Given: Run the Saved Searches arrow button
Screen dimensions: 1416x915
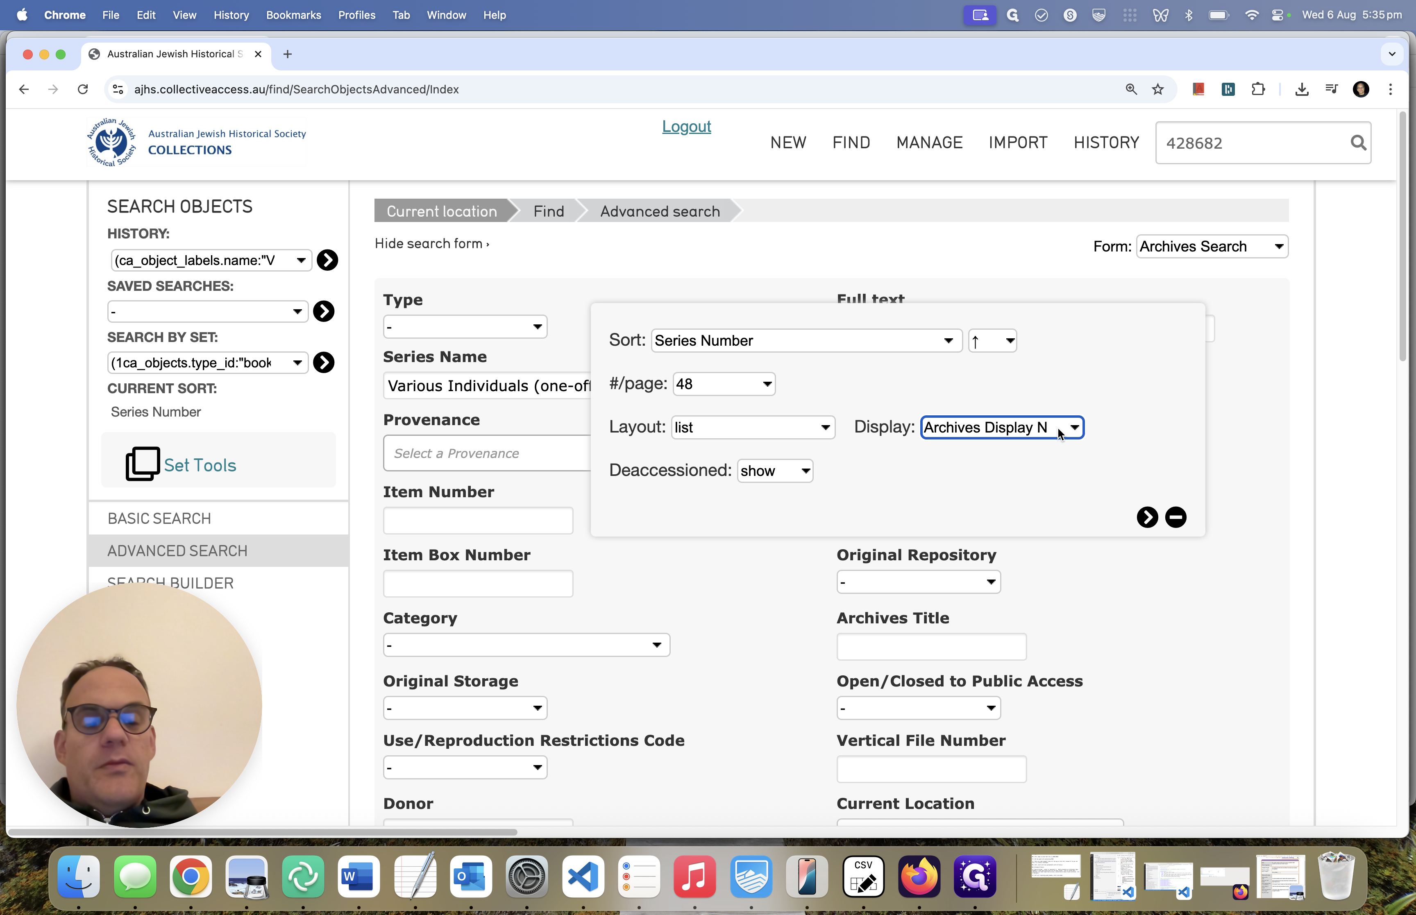Looking at the screenshot, I should click(x=324, y=311).
